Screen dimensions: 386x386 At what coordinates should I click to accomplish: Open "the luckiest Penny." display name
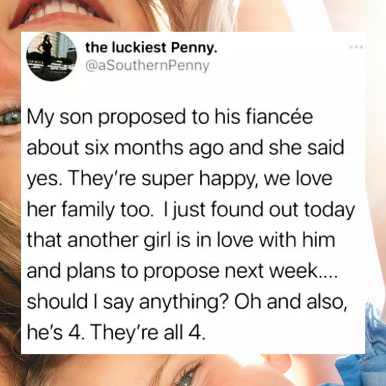click(x=151, y=48)
